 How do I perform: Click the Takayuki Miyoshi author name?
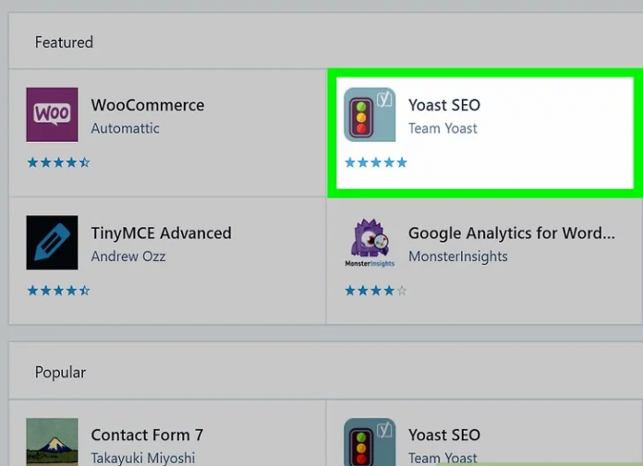coord(143,458)
